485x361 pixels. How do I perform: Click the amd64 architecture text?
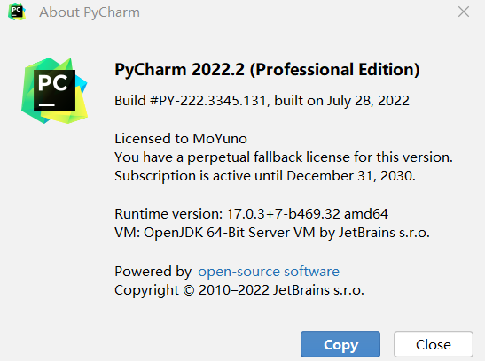(366, 214)
